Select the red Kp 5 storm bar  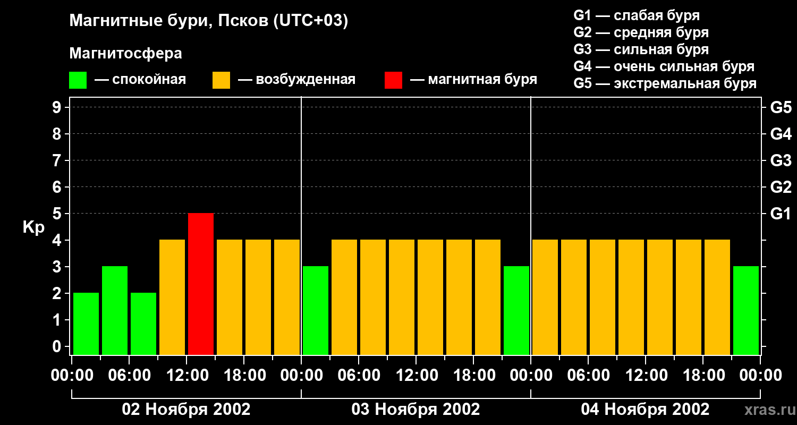click(x=201, y=284)
